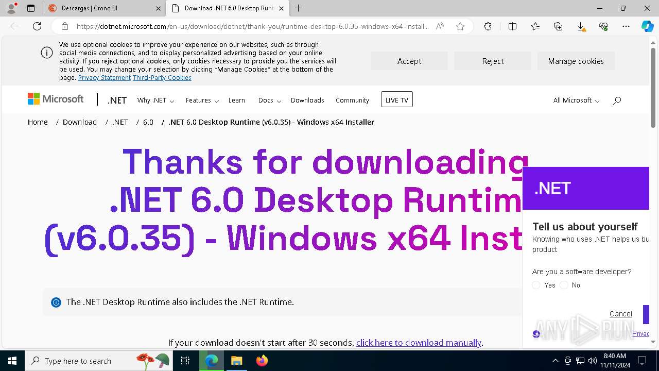Go to Home breadcrumb
Screen dimensions: 659x371
click(x=38, y=122)
